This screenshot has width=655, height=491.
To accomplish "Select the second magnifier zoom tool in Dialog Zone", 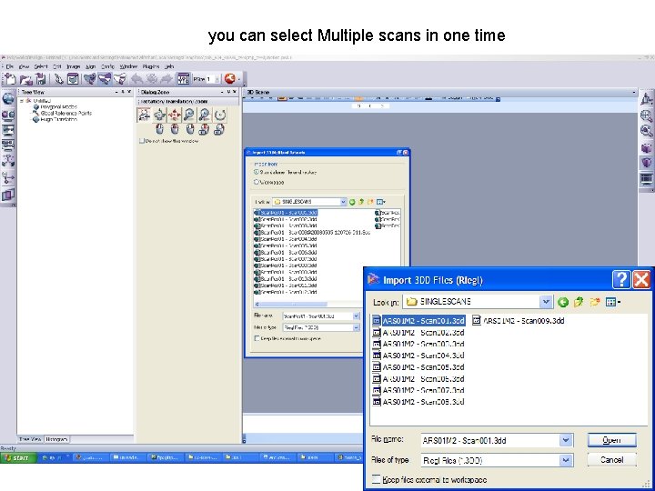I will [205, 115].
